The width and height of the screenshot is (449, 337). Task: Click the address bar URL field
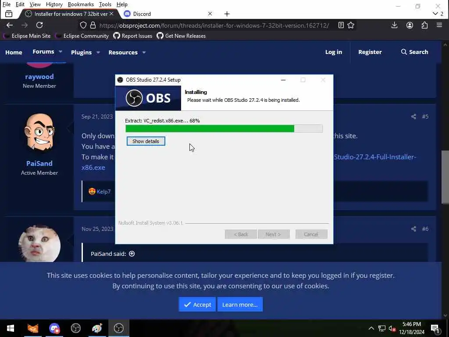(214, 25)
